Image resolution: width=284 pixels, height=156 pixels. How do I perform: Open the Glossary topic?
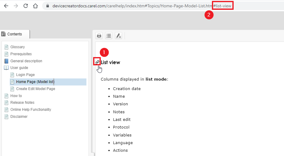coord(17,47)
